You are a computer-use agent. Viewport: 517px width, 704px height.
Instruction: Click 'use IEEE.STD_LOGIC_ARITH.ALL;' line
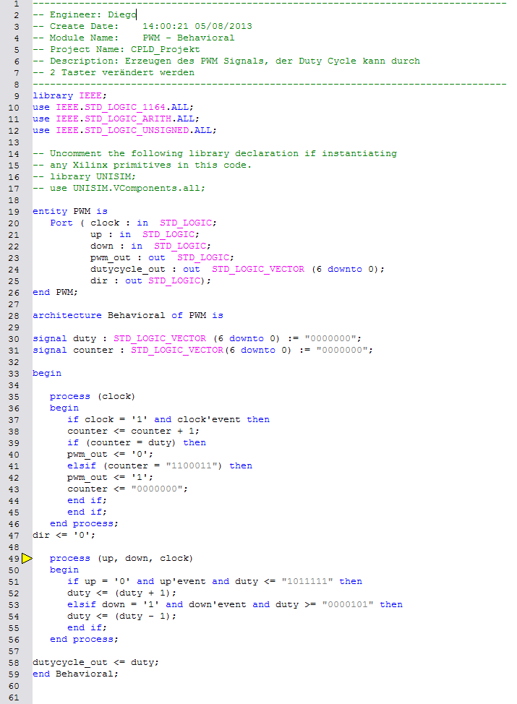coord(116,119)
